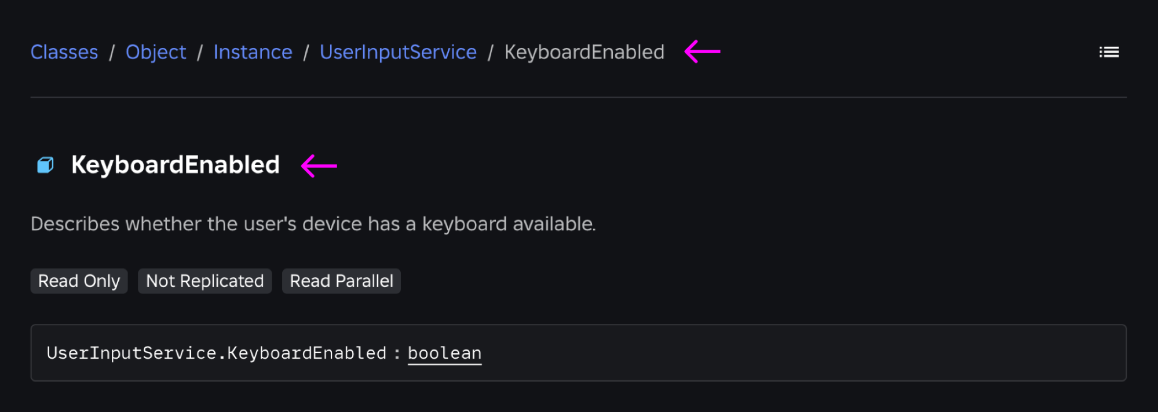Click the Read Only tag

[79, 281]
